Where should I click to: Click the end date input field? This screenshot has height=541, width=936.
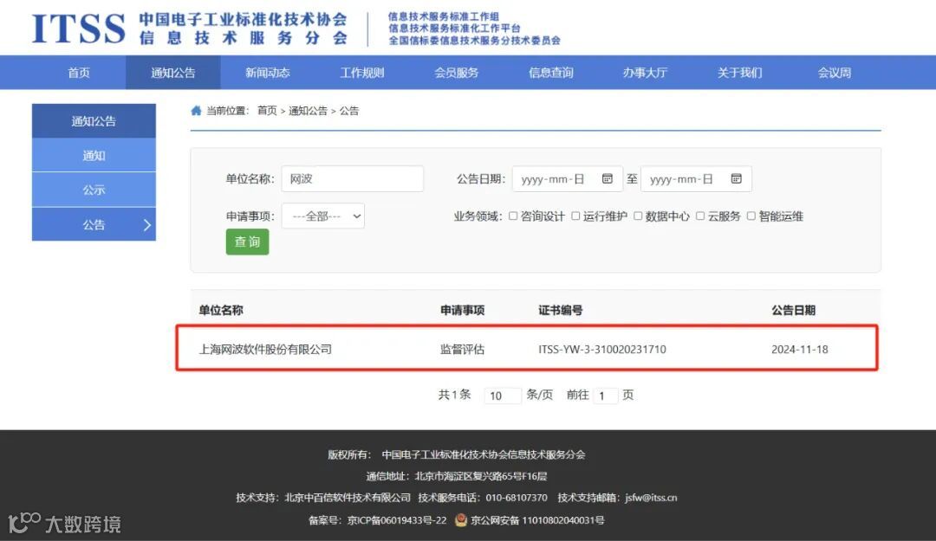(696, 178)
